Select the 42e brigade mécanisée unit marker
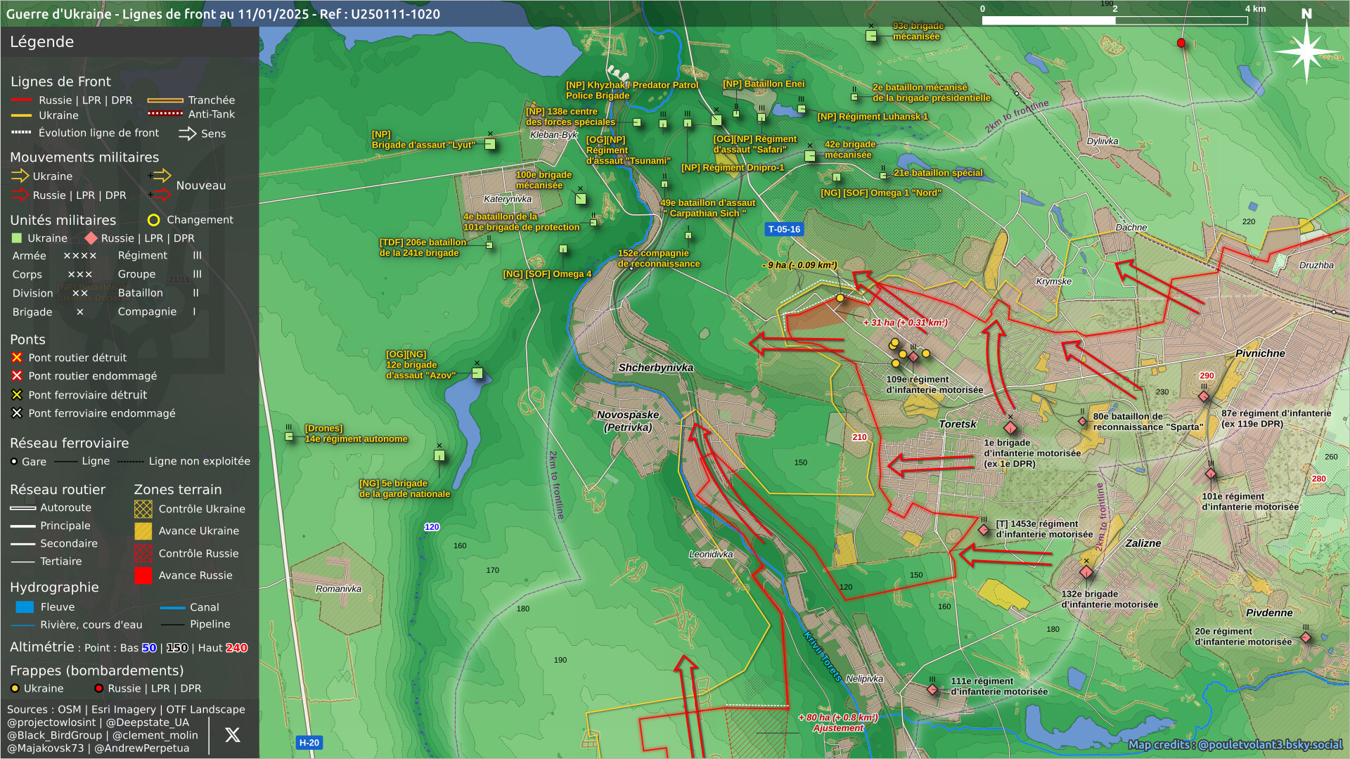The width and height of the screenshot is (1350, 759). (810, 156)
